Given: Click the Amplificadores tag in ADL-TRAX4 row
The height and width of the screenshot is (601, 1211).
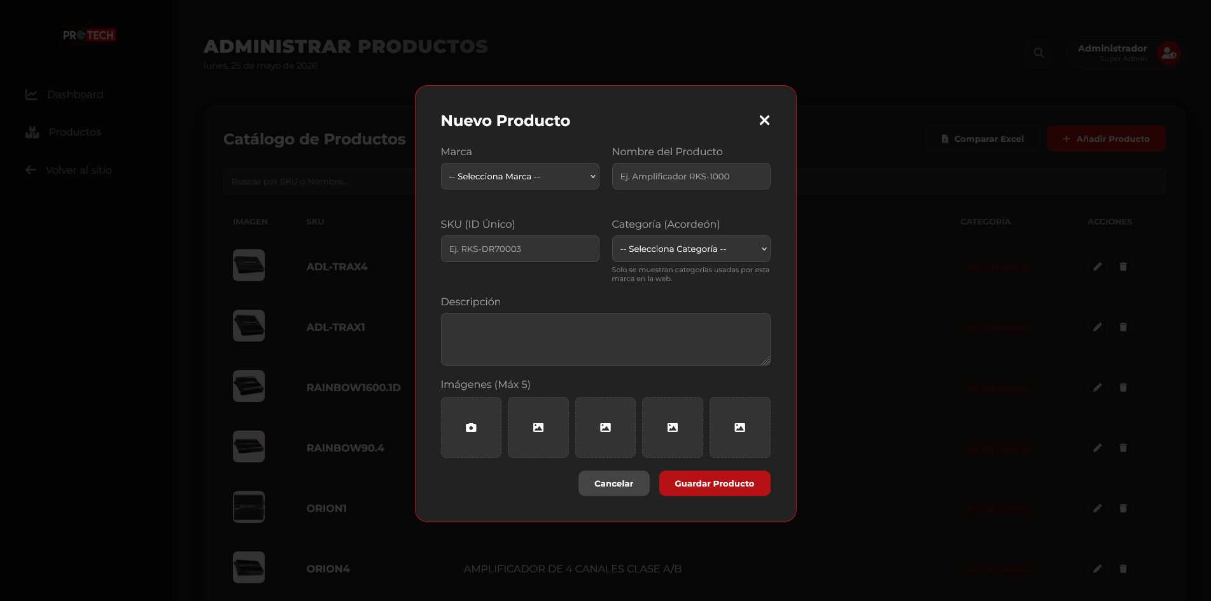Looking at the screenshot, I should tap(997, 267).
